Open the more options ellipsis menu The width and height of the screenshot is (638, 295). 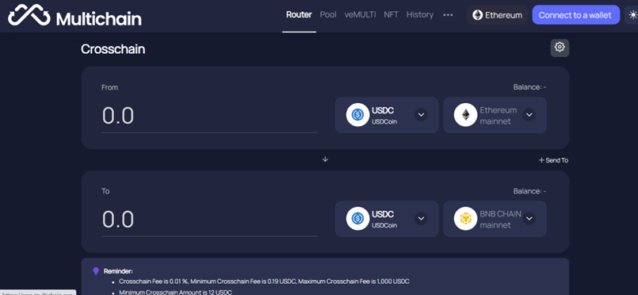[448, 15]
